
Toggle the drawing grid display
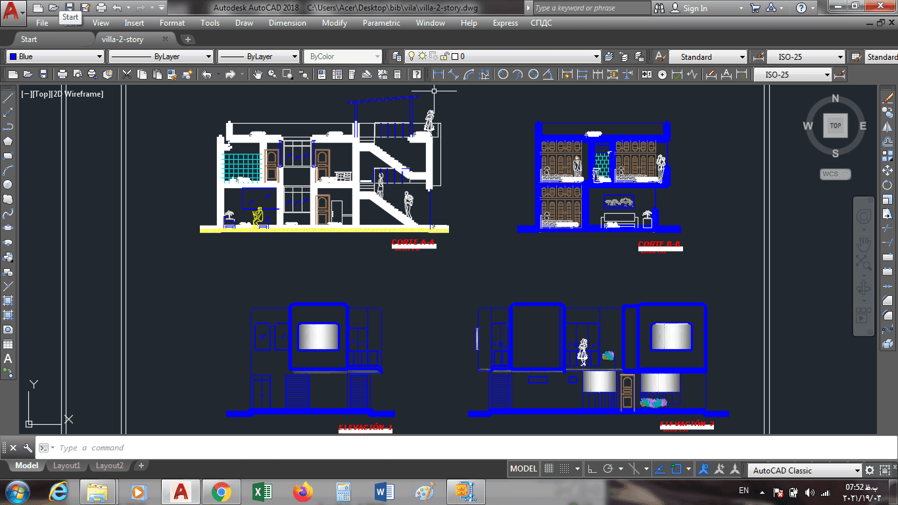pos(549,469)
